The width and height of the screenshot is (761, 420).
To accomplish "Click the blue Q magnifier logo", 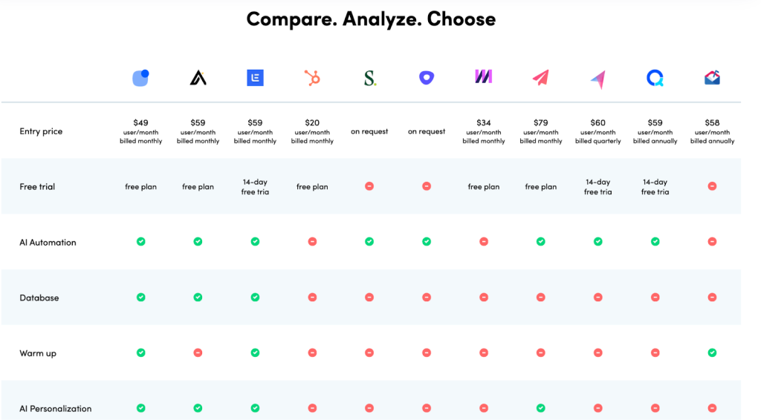I will pos(655,77).
